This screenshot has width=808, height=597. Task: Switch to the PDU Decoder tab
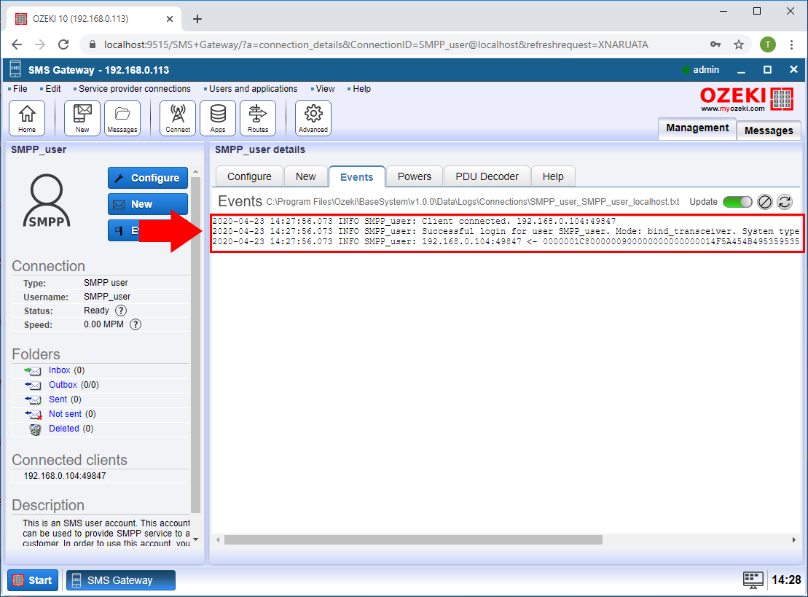point(487,176)
